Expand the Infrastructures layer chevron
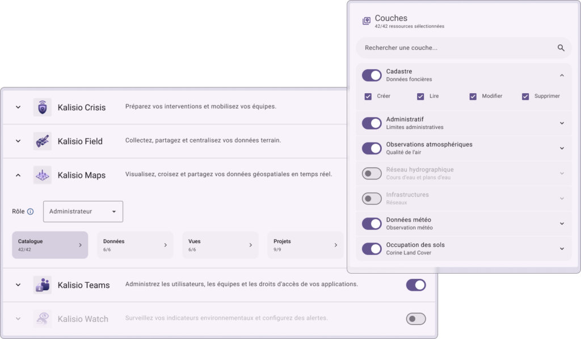Screen dimensions: 581x339 coord(562,198)
